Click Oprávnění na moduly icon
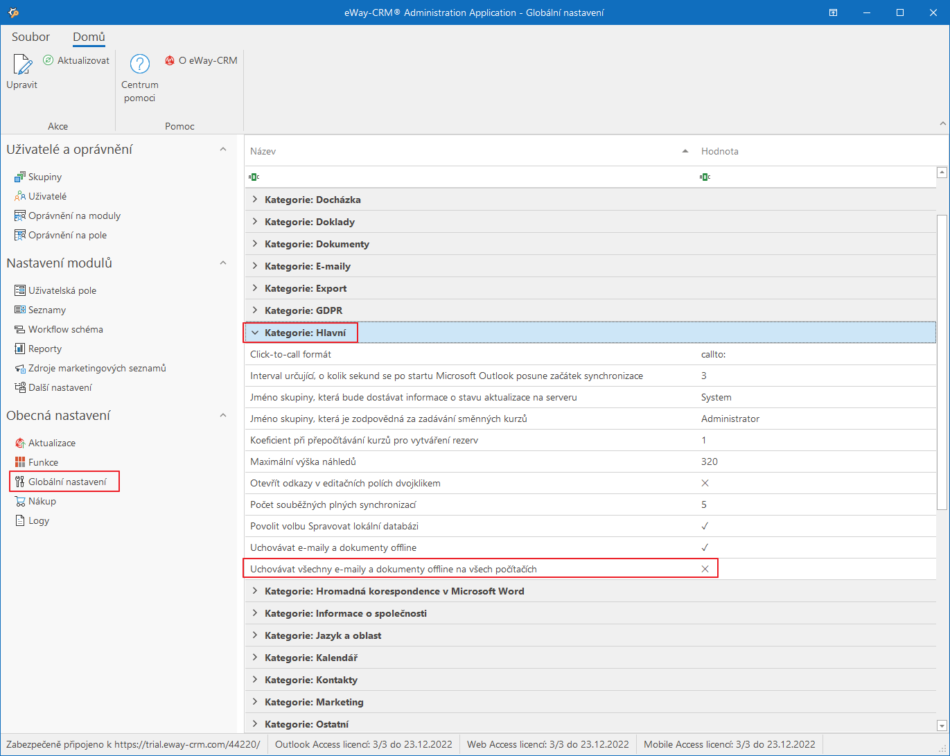Image resolution: width=950 pixels, height=756 pixels. click(x=20, y=216)
